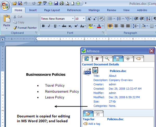Open Alfresco tags tab with tag icon
Image resolution: width=156 pixels, height=127 pixels.
[x=139, y=59]
